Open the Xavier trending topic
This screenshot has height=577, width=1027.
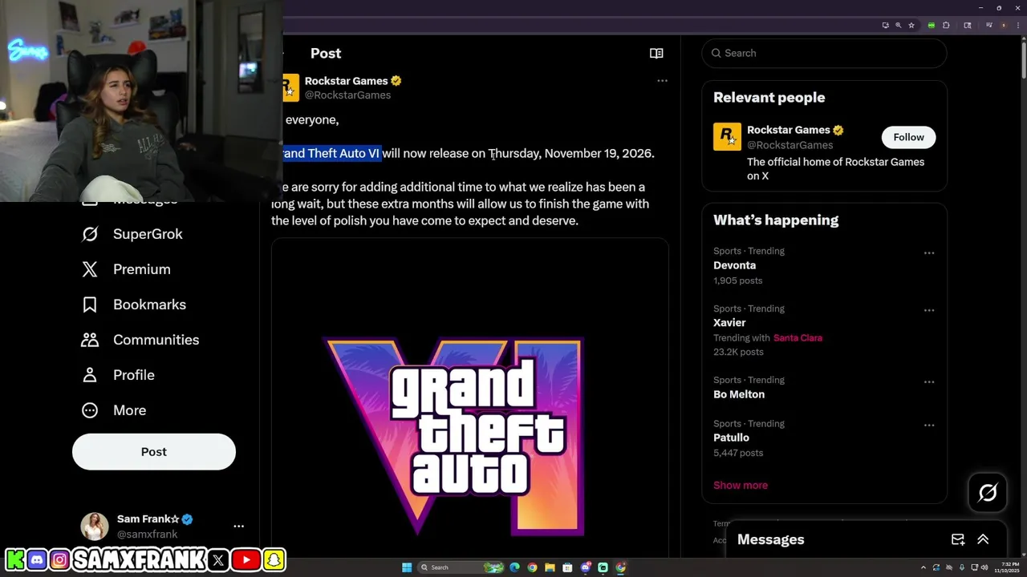[729, 323]
